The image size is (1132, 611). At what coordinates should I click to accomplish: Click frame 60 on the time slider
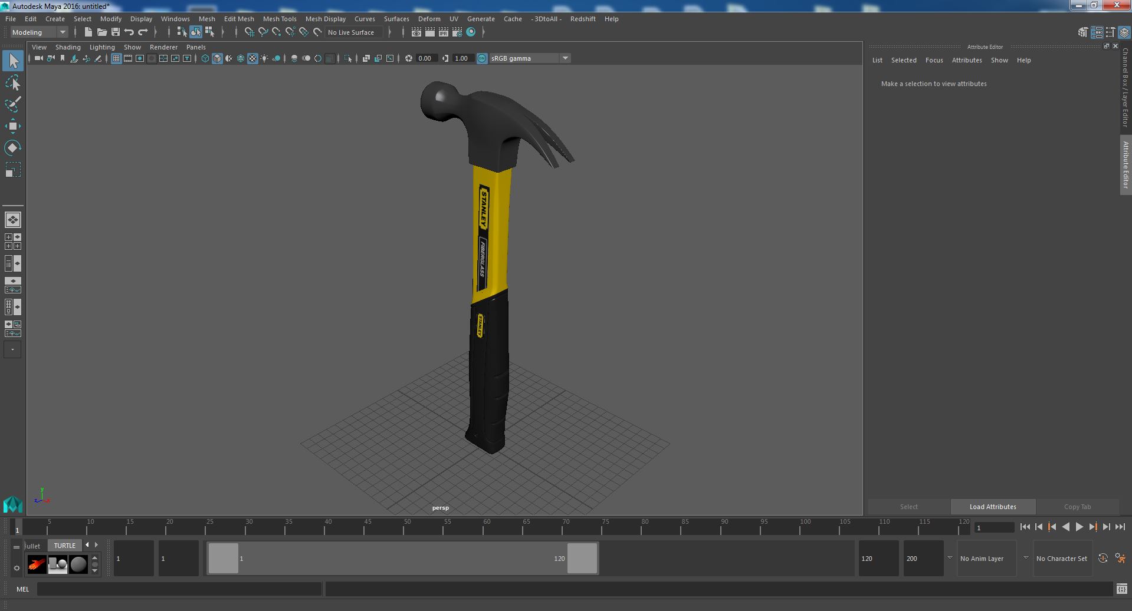483,527
